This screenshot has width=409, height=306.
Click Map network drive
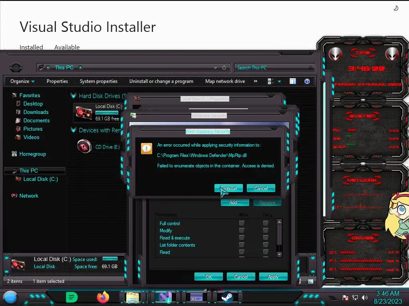coord(225,81)
